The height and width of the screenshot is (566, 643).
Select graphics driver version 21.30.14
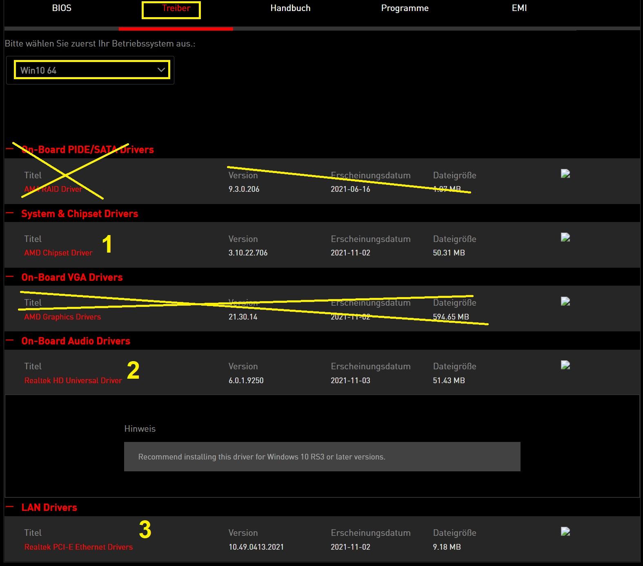(243, 317)
